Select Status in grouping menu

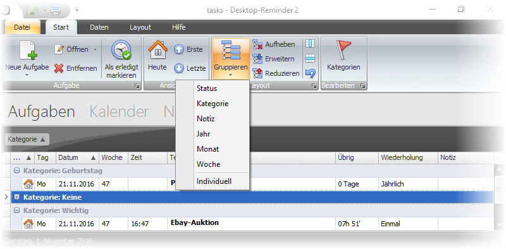213,88
